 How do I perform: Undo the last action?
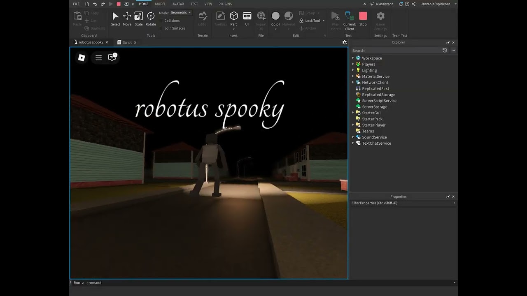point(95,4)
